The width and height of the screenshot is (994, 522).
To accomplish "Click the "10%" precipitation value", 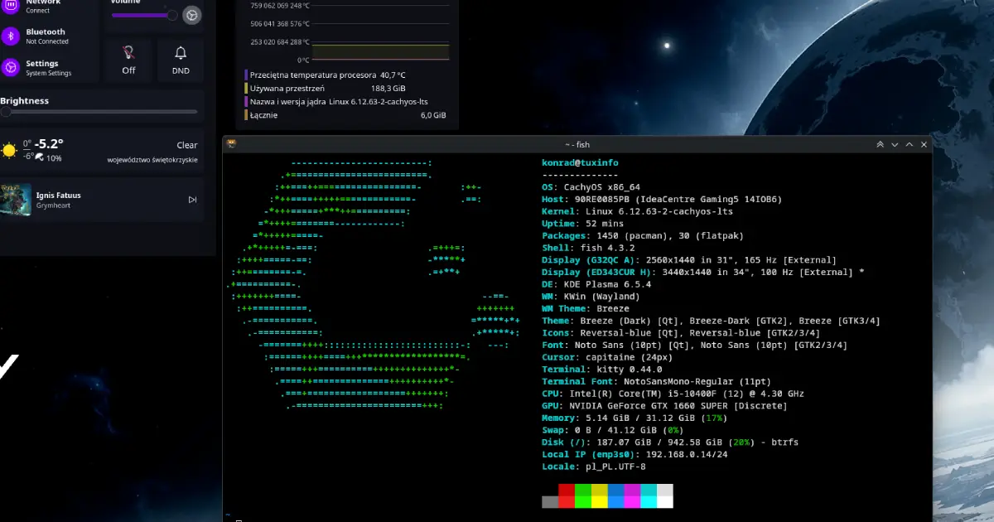I will click(54, 158).
